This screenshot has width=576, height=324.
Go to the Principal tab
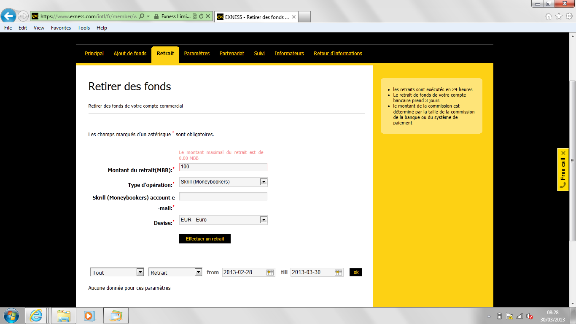[94, 54]
